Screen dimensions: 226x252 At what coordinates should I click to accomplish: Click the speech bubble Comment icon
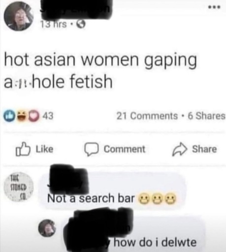coord(92,149)
